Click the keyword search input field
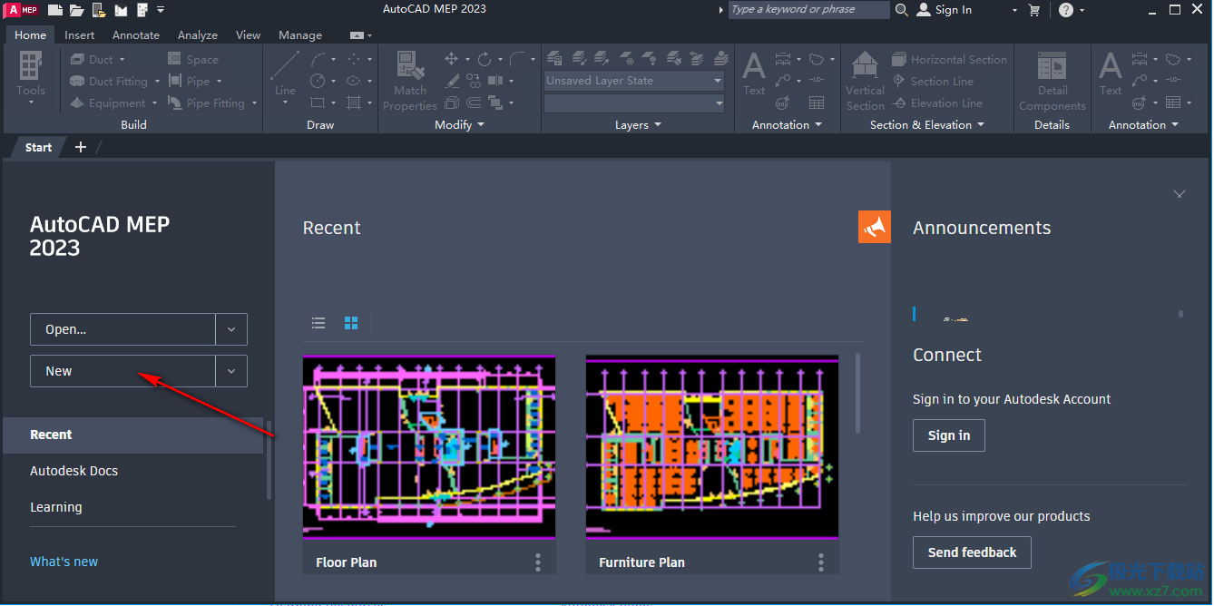 (x=809, y=10)
